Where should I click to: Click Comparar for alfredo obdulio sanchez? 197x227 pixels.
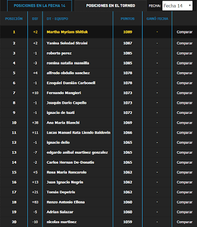[x=185, y=73]
